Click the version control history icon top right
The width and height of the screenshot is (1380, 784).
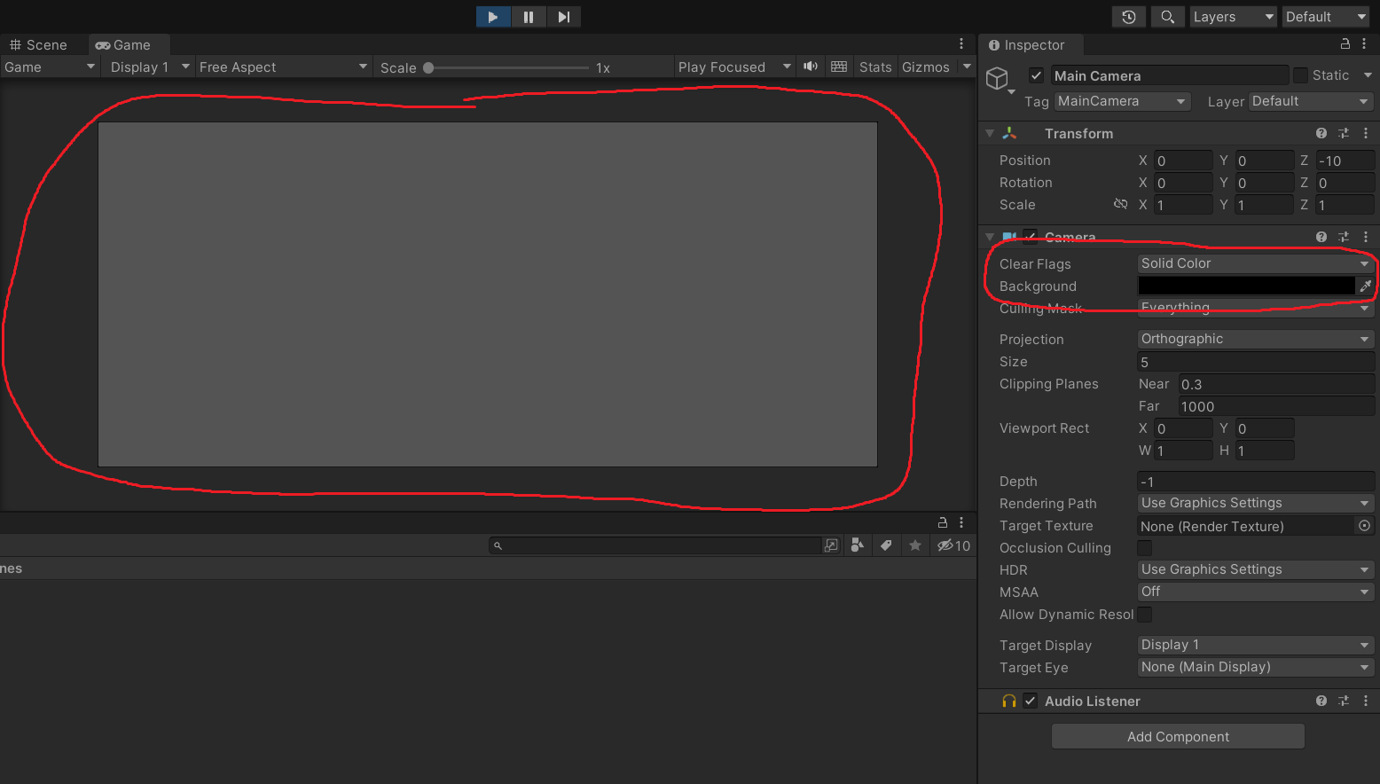tap(1128, 16)
